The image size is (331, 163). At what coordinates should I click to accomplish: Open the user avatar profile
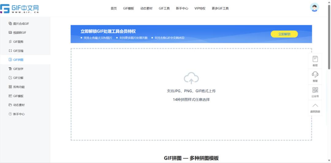click(x=314, y=7)
